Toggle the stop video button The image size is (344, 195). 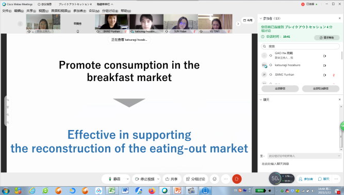(145, 179)
